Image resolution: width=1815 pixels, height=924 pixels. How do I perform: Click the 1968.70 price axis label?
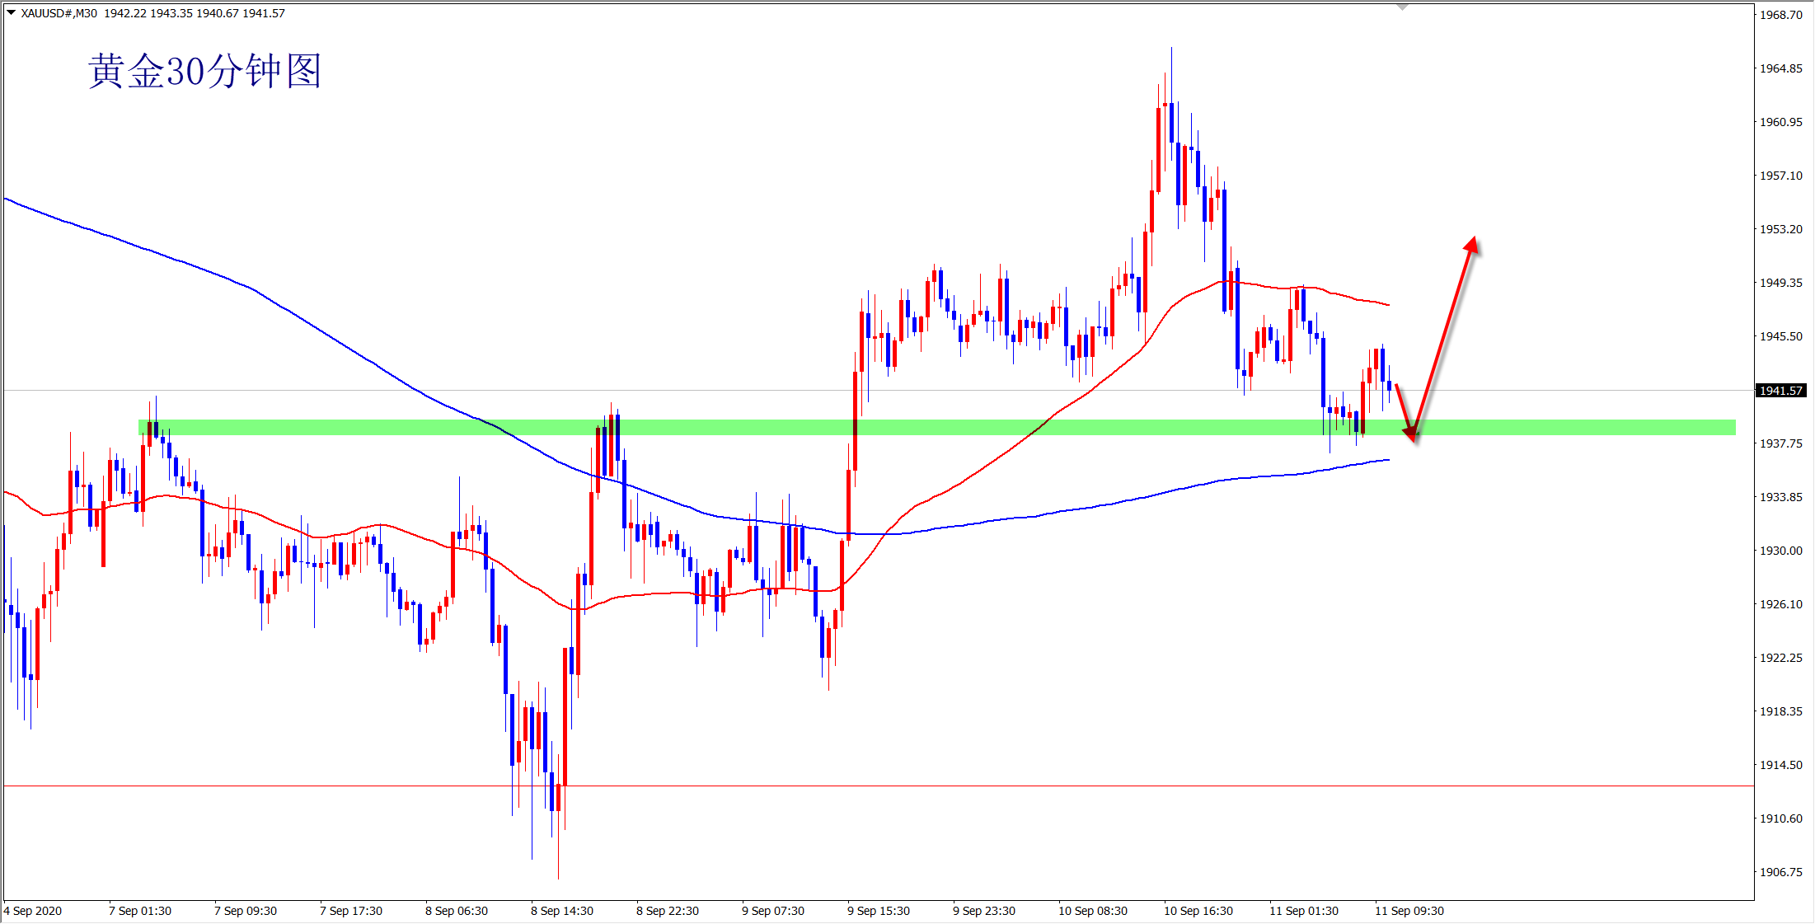1780,15
